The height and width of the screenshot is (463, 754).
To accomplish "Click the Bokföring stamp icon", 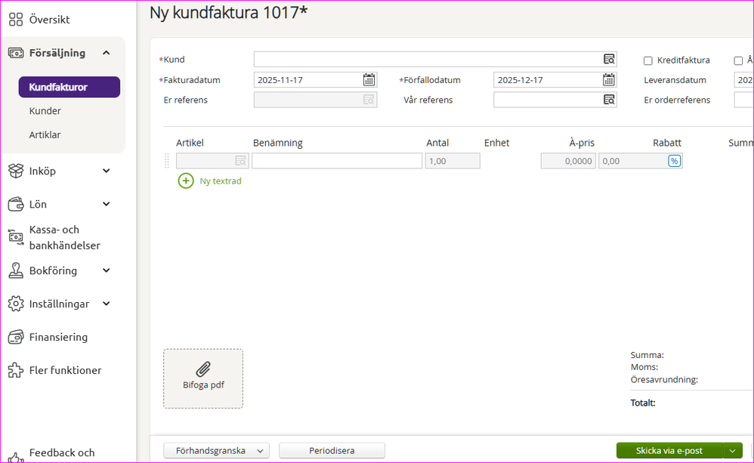I will click(16, 270).
